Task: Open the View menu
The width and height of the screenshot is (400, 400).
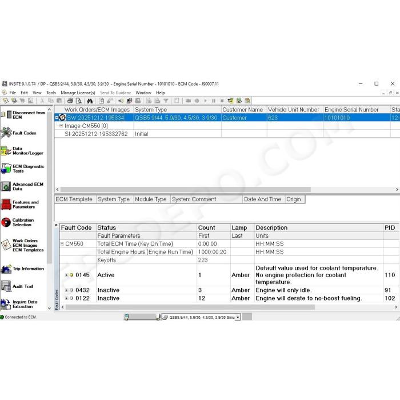Action: coord(37,93)
